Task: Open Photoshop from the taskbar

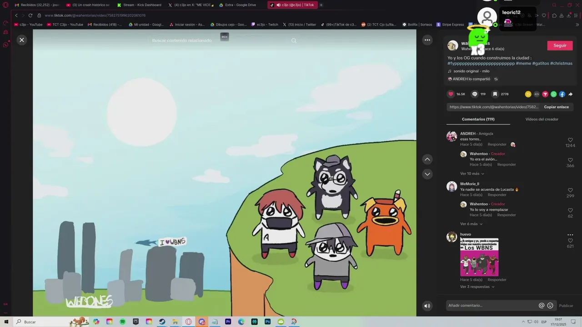Action: click(x=268, y=322)
